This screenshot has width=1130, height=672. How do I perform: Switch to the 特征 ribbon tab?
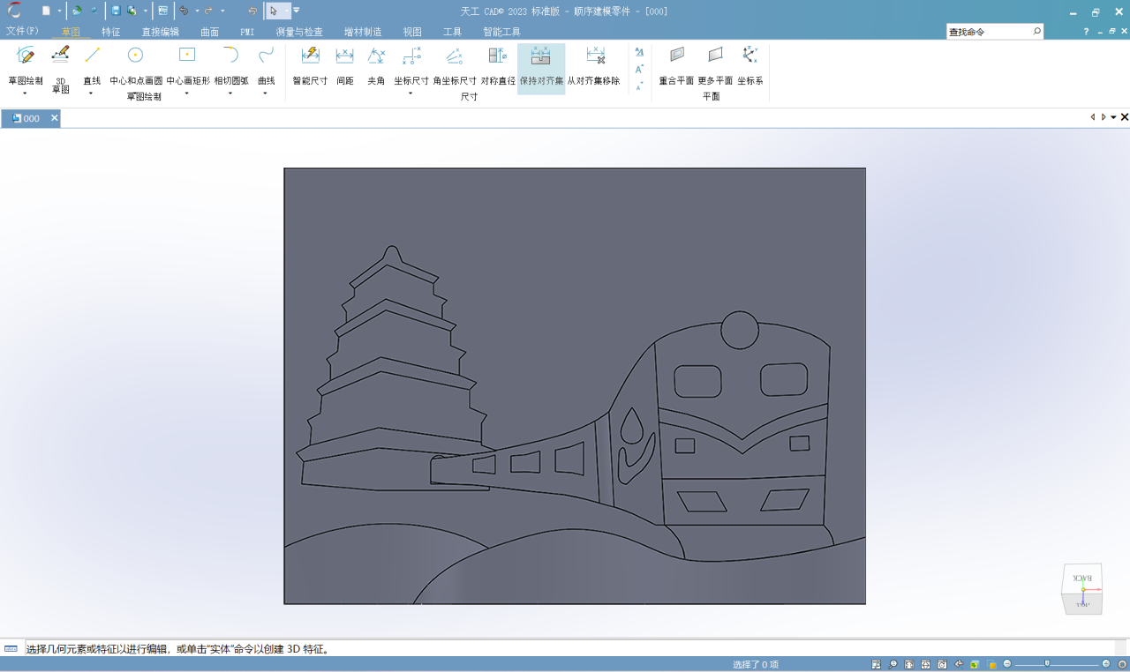pos(111,32)
